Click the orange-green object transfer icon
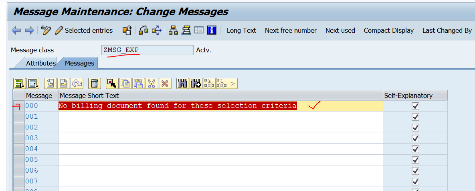This screenshot has height=191, width=475. coord(143,30)
